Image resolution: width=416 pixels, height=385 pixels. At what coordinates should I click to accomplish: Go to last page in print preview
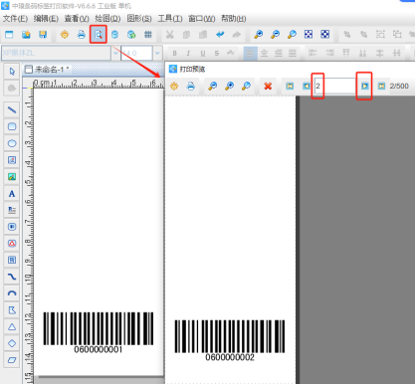[x=381, y=87]
